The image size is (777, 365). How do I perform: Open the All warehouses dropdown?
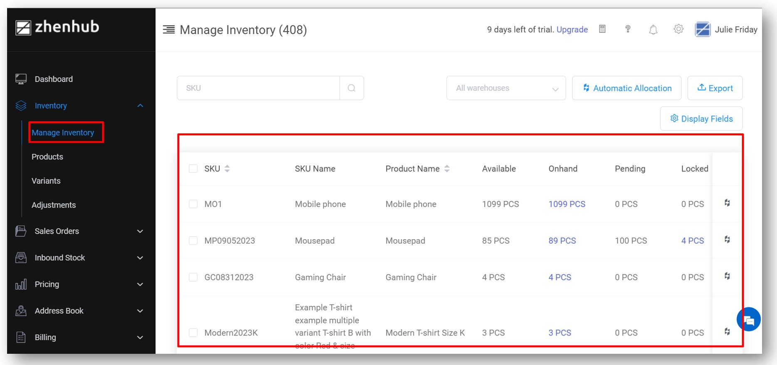(x=506, y=88)
